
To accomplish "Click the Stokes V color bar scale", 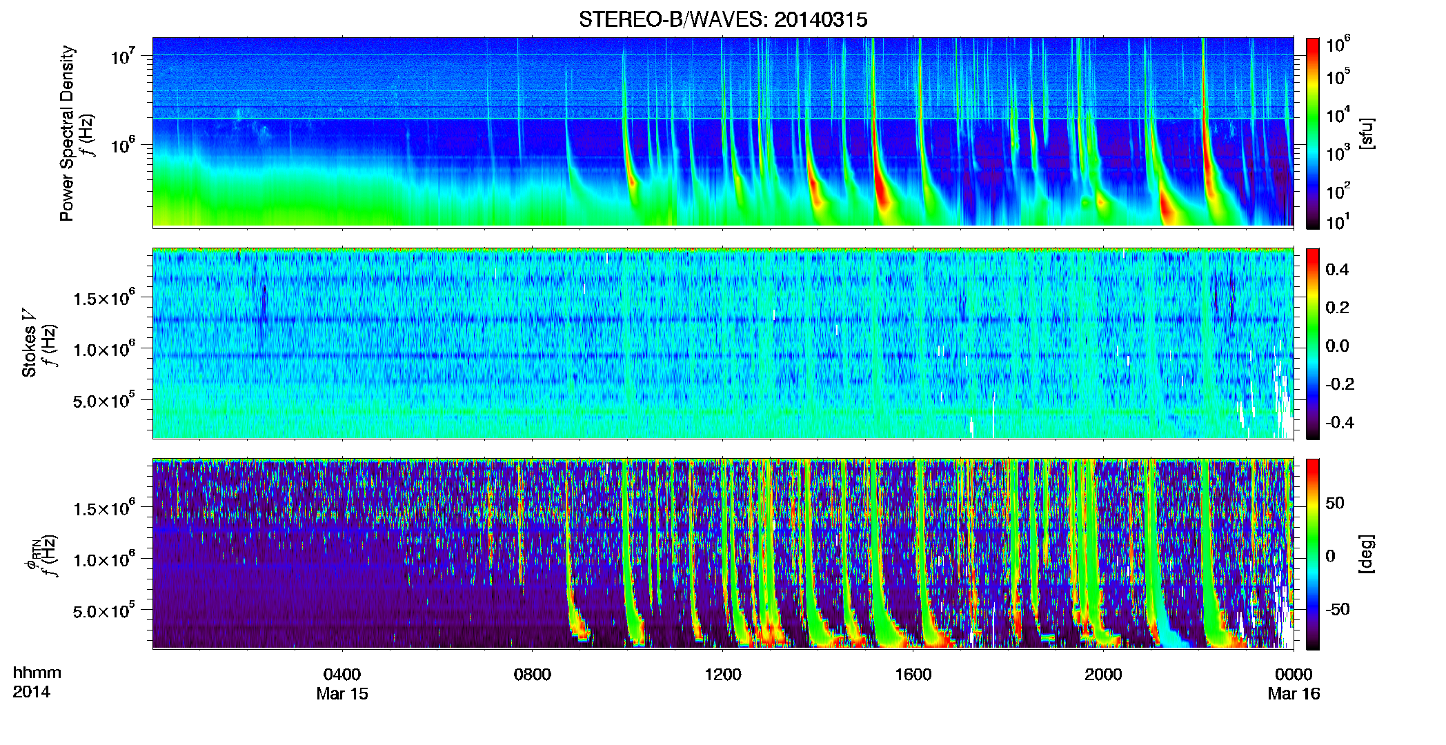I will coord(1313,344).
